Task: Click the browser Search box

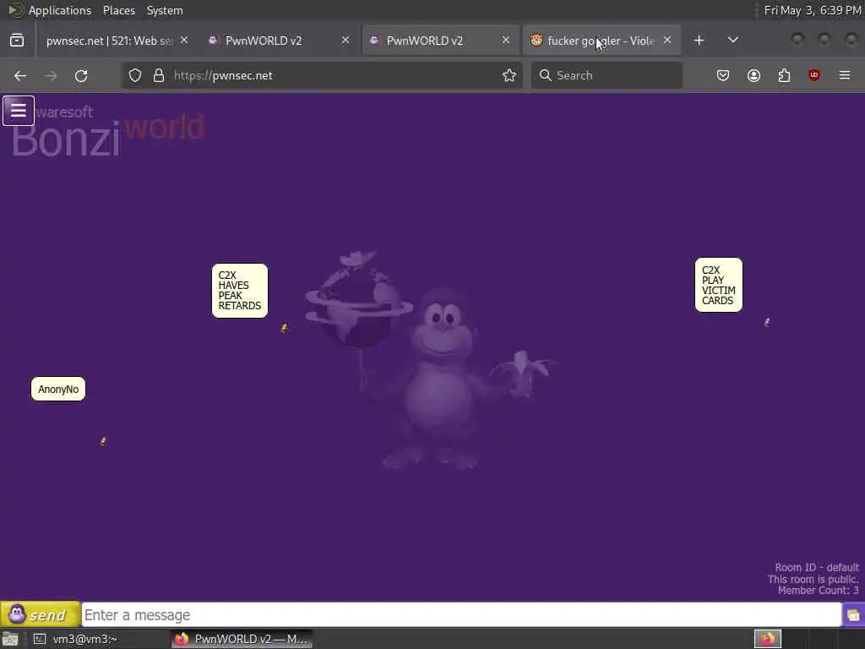Action: 607,75
